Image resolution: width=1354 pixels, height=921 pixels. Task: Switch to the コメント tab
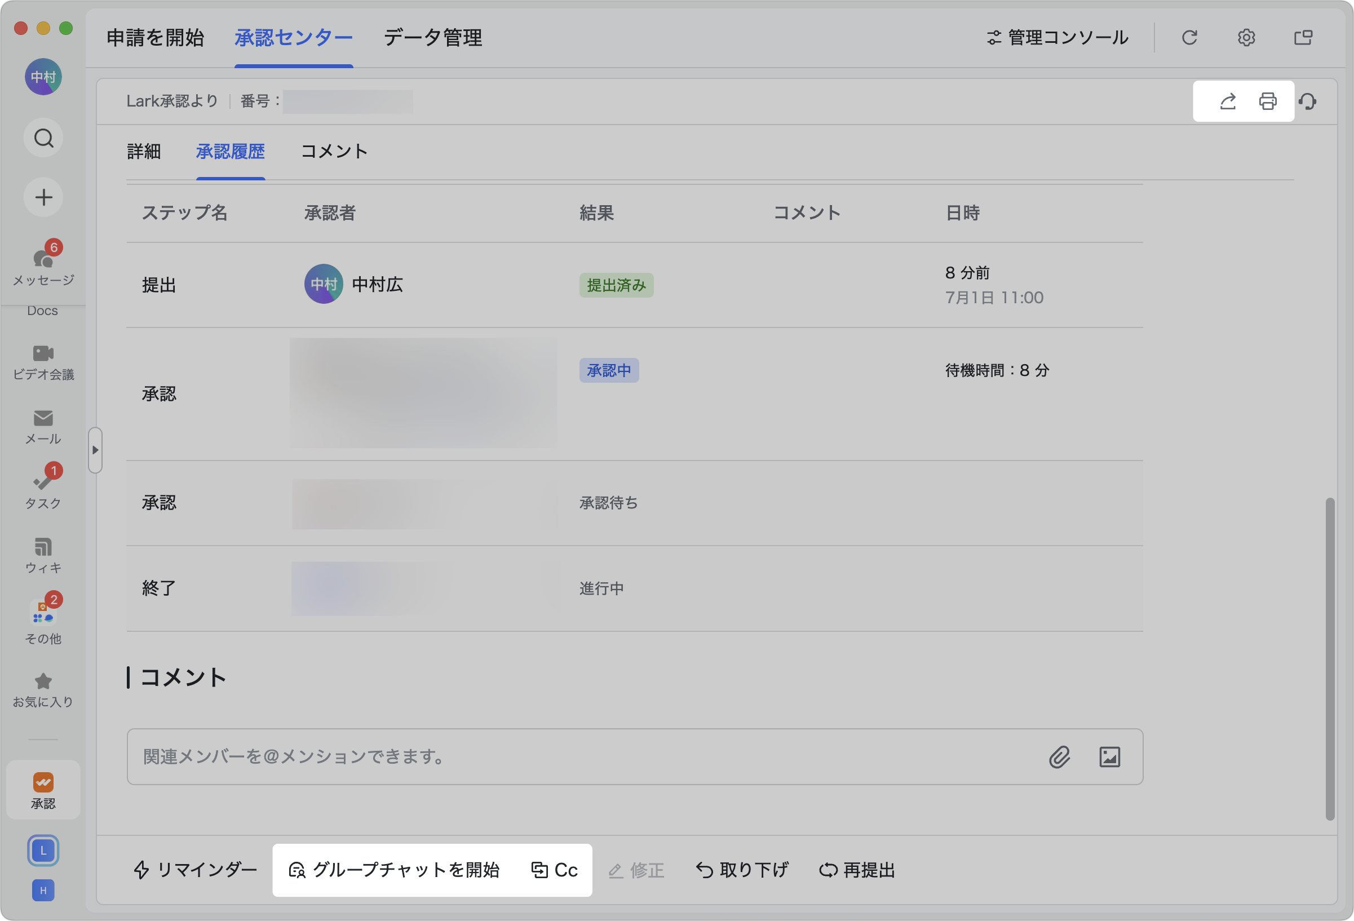tap(334, 152)
